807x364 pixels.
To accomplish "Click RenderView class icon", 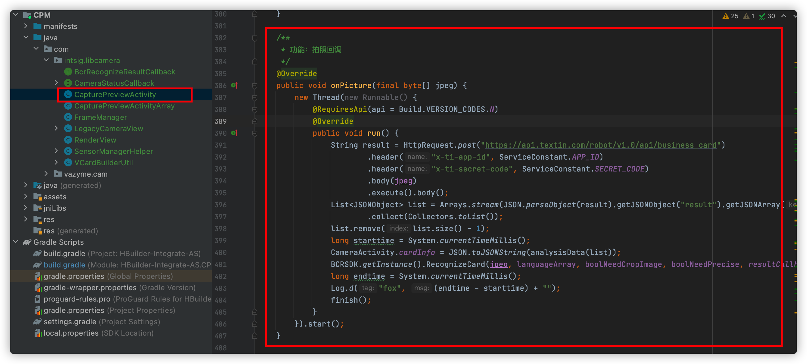I will (x=68, y=140).
